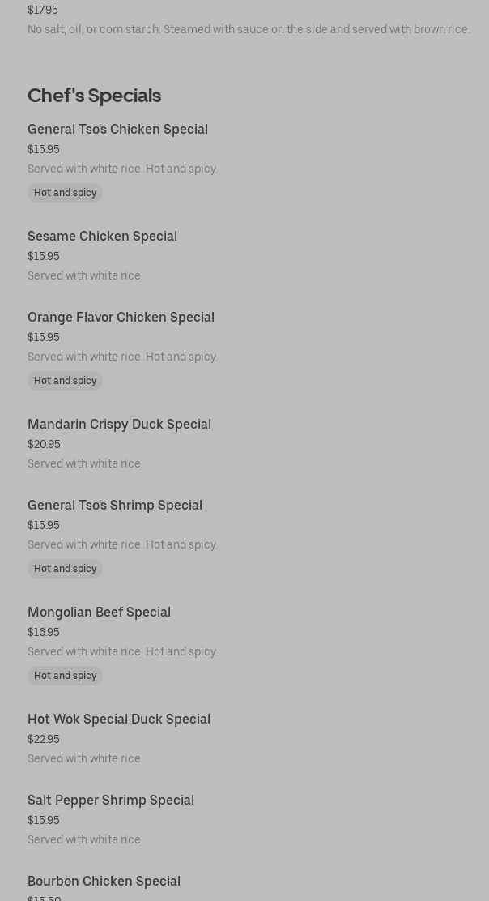Click the $22.95 price of Hot Wok Duck
489x901 pixels.
44,740
